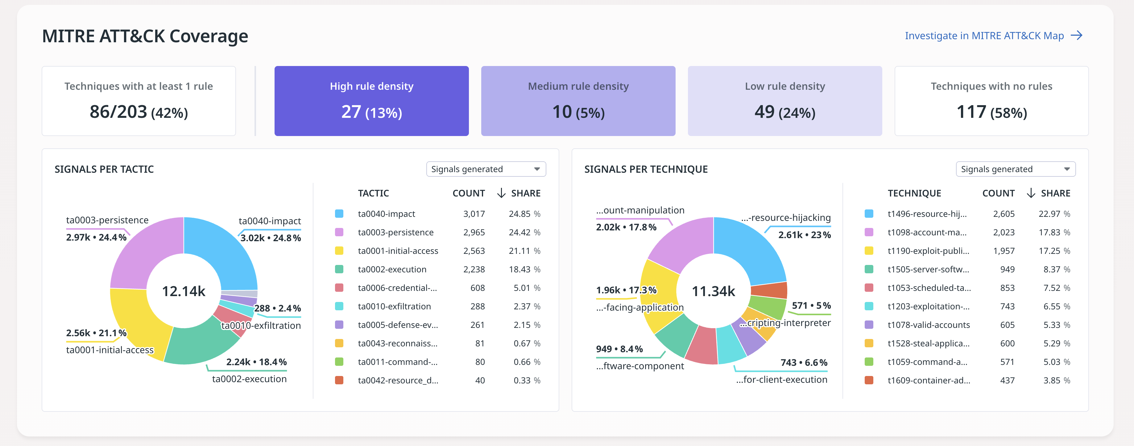This screenshot has height=446, width=1134.
Task: Select ta0040-impact row in tactic table
Action: coord(437,213)
